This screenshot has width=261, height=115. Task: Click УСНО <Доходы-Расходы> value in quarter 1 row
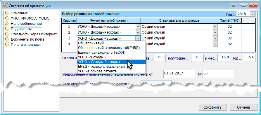click(x=99, y=27)
